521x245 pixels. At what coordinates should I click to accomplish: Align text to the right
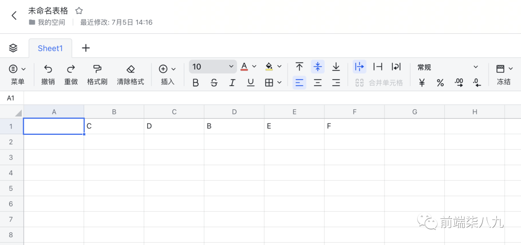(x=336, y=83)
